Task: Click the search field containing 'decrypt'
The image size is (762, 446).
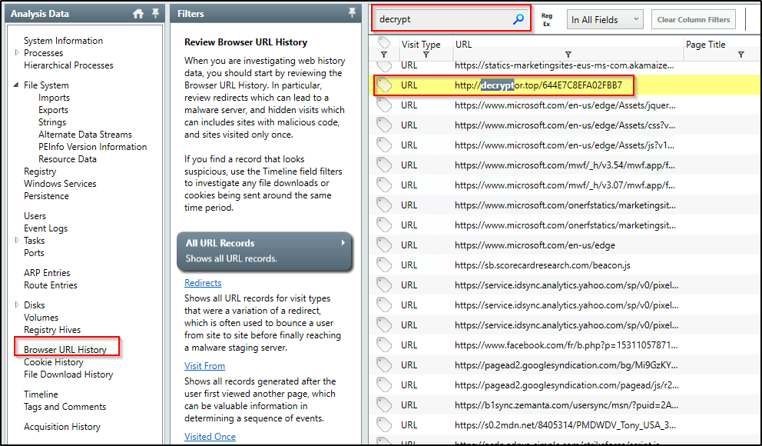Action: (442, 20)
